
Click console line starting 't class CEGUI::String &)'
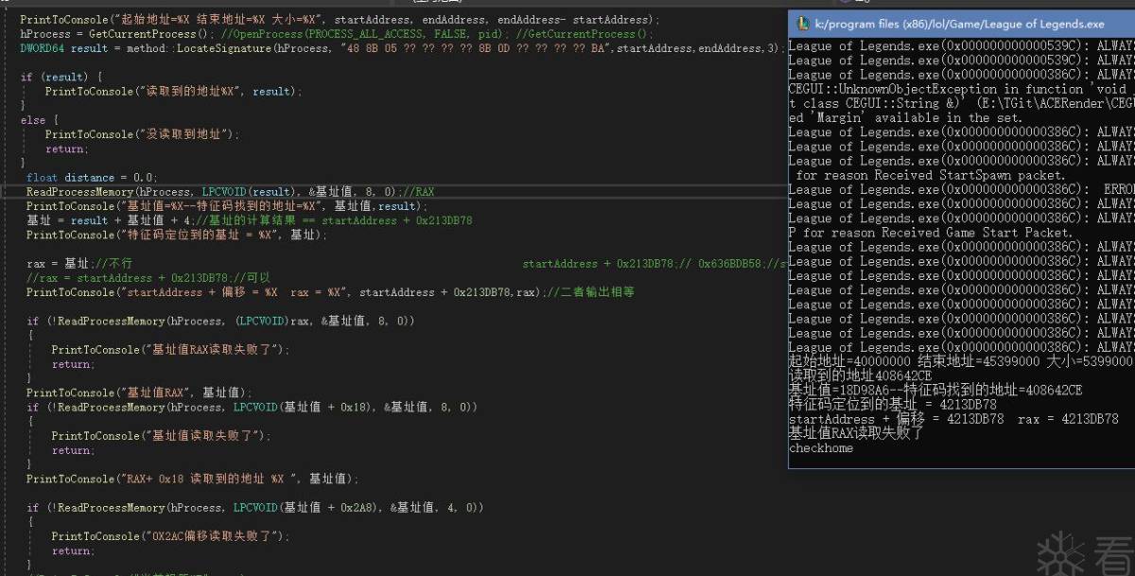tap(961, 103)
